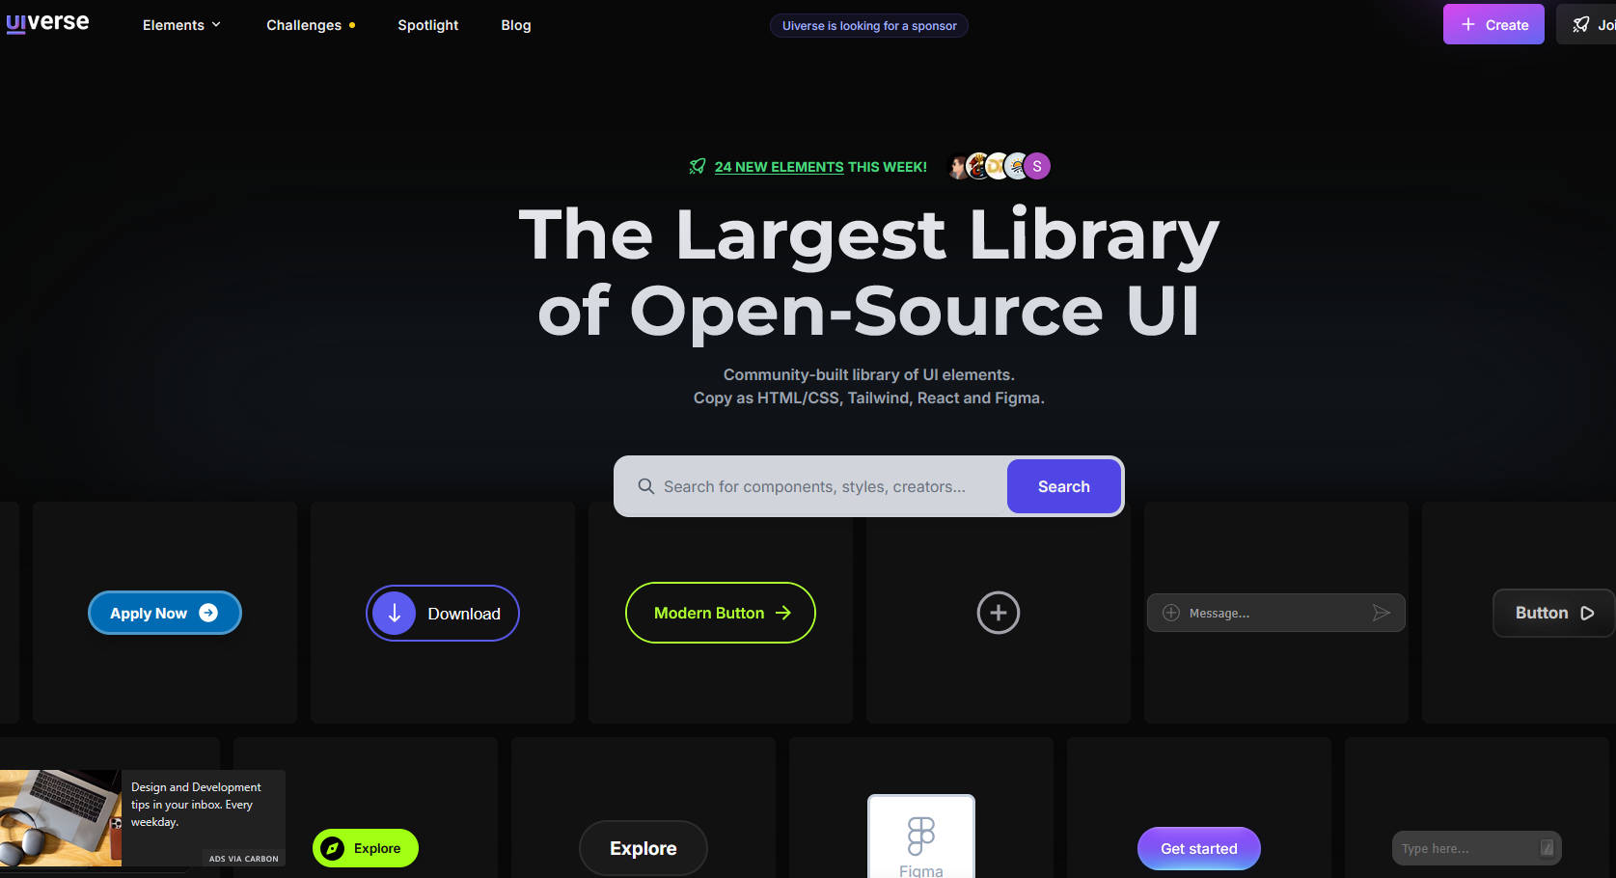Open the Carbon ad laptop thumbnail

click(60, 818)
